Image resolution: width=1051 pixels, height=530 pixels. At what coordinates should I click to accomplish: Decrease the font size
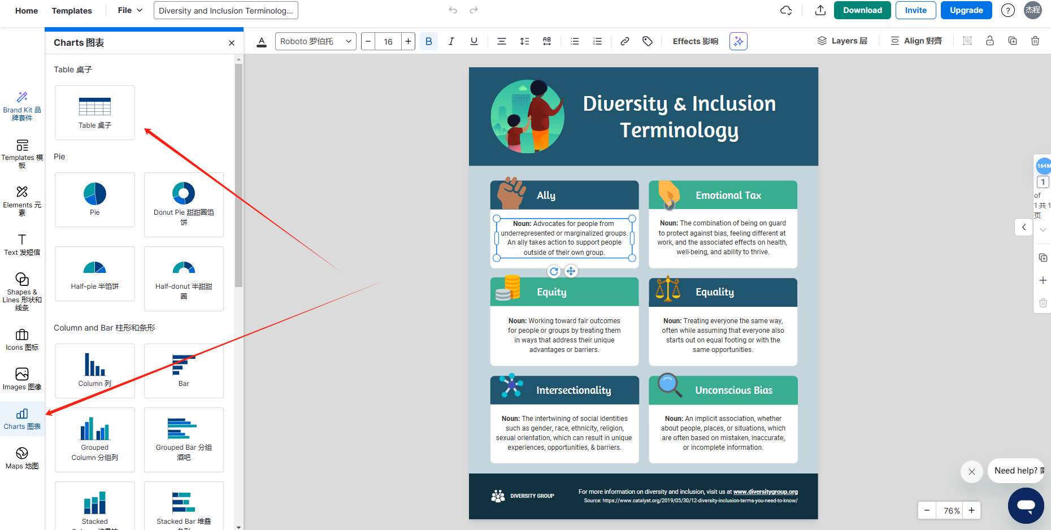[368, 41]
